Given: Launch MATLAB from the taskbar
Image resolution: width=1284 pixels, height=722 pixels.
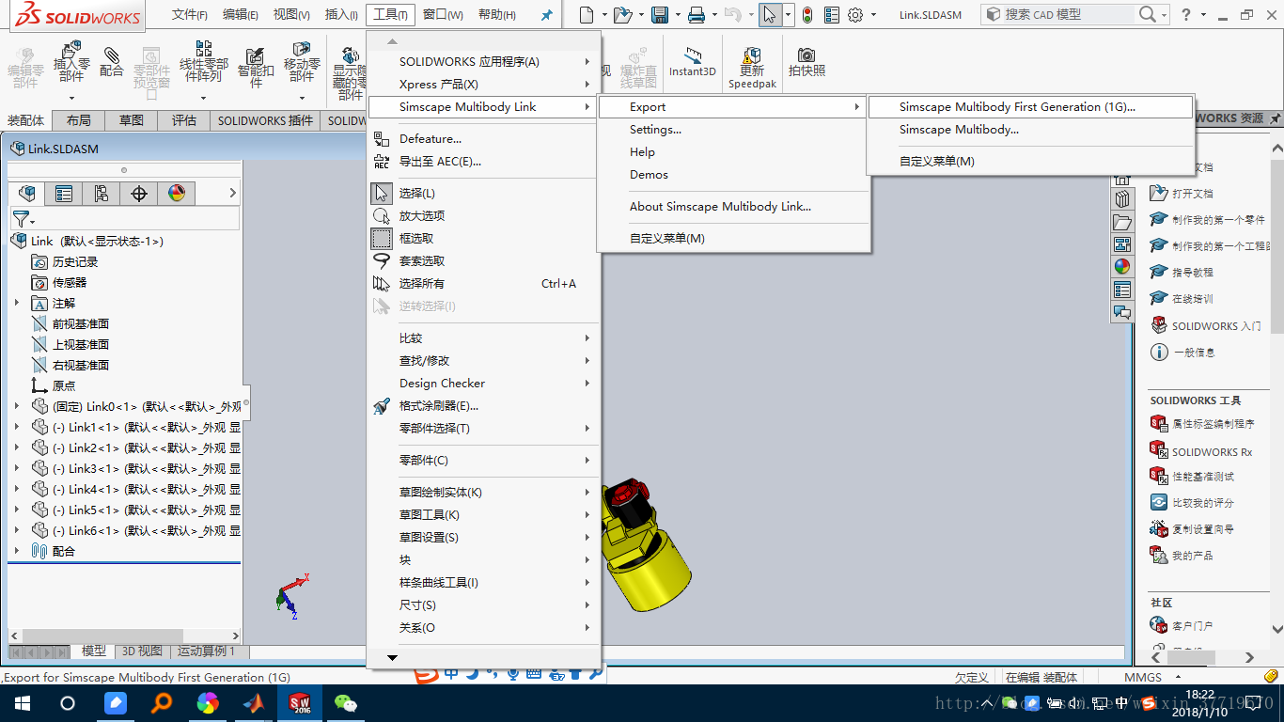Looking at the screenshot, I should 254,703.
